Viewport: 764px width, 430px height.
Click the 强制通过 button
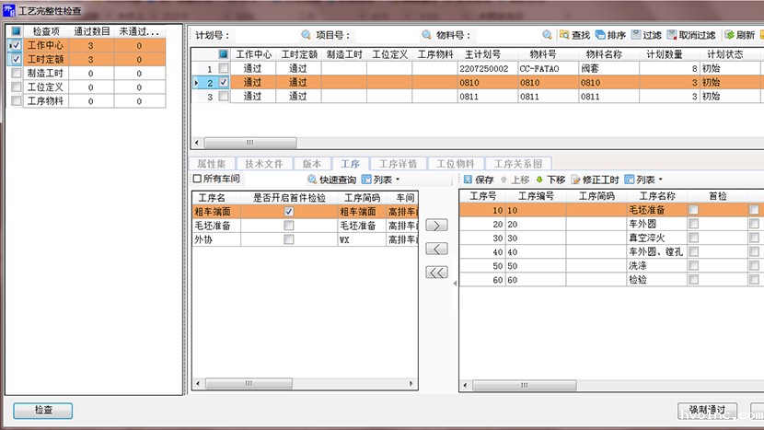[707, 411]
